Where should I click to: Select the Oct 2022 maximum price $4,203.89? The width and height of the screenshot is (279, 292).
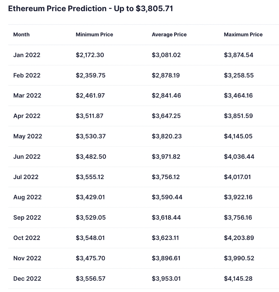click(238, 238)
